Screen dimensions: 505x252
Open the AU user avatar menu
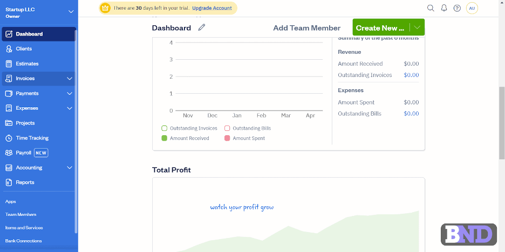pyautogui.click(x=472, y=8)
